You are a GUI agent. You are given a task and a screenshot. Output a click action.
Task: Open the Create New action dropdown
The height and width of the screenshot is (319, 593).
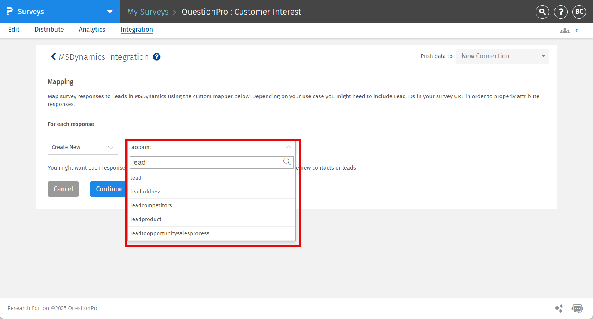82,147
